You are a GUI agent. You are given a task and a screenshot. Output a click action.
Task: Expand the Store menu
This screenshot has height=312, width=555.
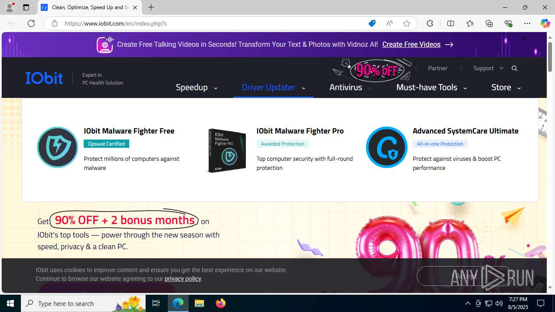tap(506, 87)
